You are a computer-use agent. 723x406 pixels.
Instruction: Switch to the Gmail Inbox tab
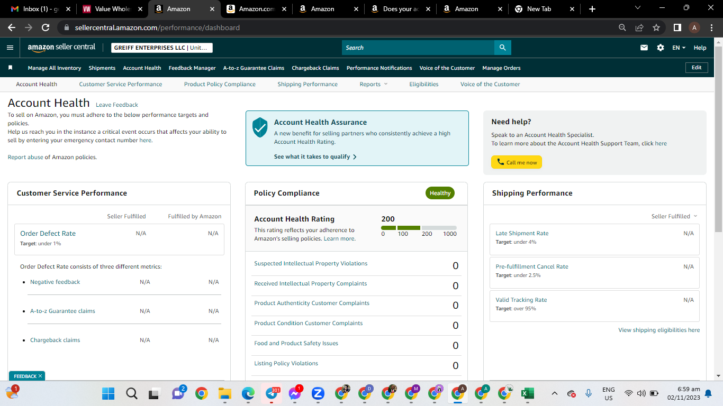point(41,9)
